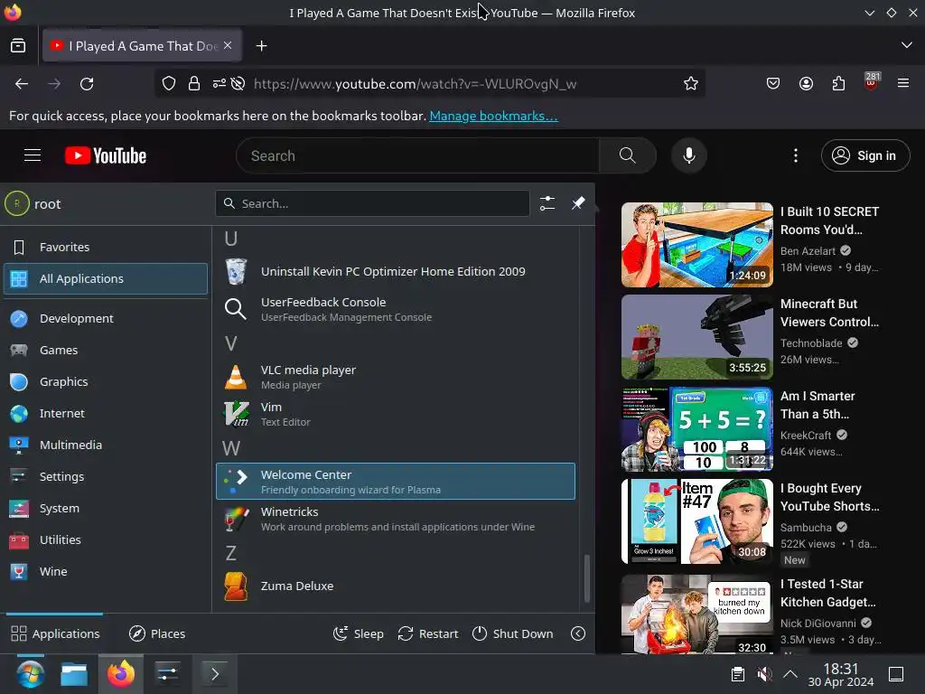Bookmark this page with the star icon
Image resolution: width=925 pixels, height=694 pixels.
click(691, 84)
